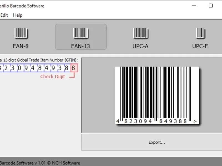Click the Check Digit label

[x=52, y=77]
